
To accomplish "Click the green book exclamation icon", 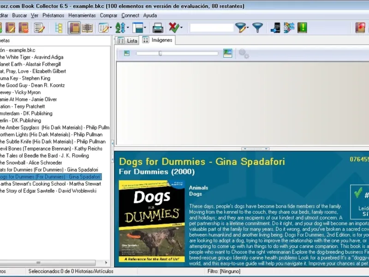I will [x=303, y=28].
